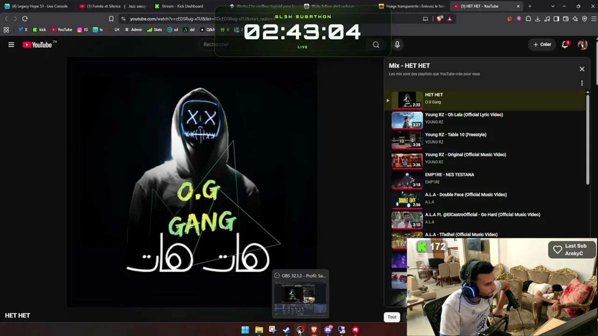Go to the YouTube home logo
This screenshot has height=336, width=598.
click(x=37, y=45)
